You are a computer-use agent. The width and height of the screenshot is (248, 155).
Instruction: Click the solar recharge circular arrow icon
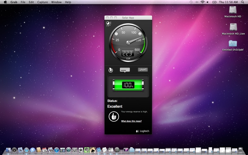point(111,70)
